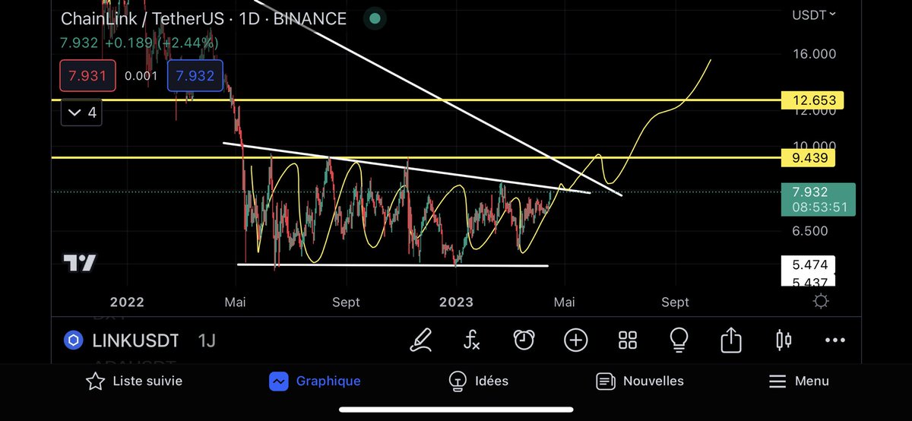The image size is (912, 421).
Task: Open the 1J timeframe selector
Action: click(x=207, y=340)
